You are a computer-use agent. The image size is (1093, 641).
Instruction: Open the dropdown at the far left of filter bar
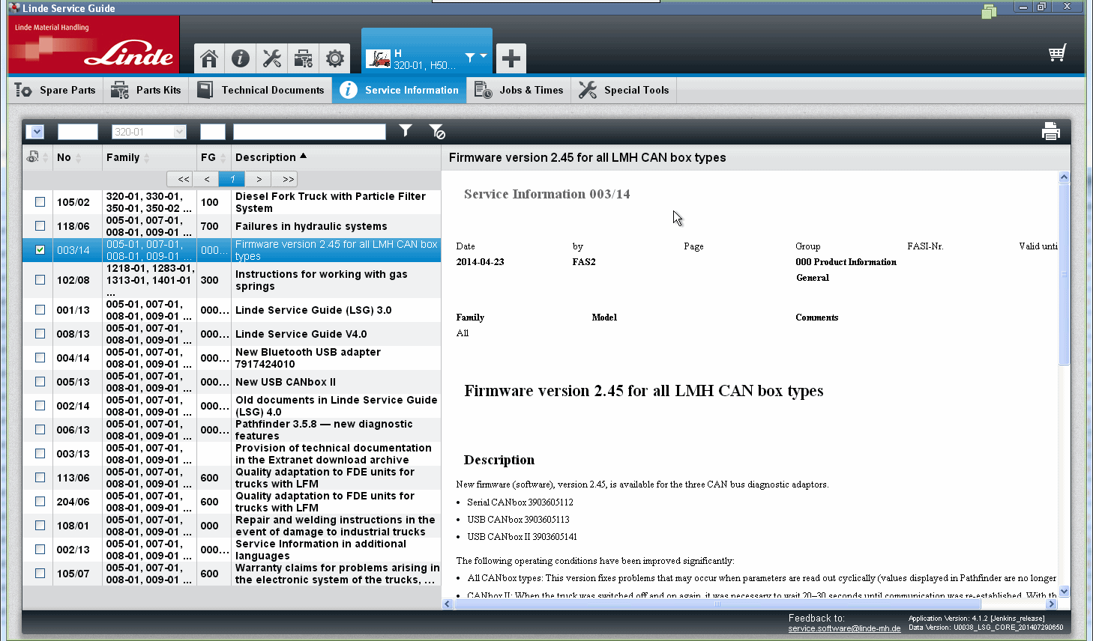[35, 131]
